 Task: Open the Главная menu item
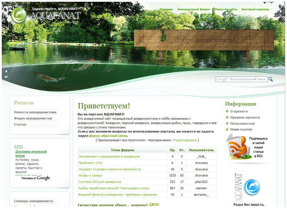[167, 9]
